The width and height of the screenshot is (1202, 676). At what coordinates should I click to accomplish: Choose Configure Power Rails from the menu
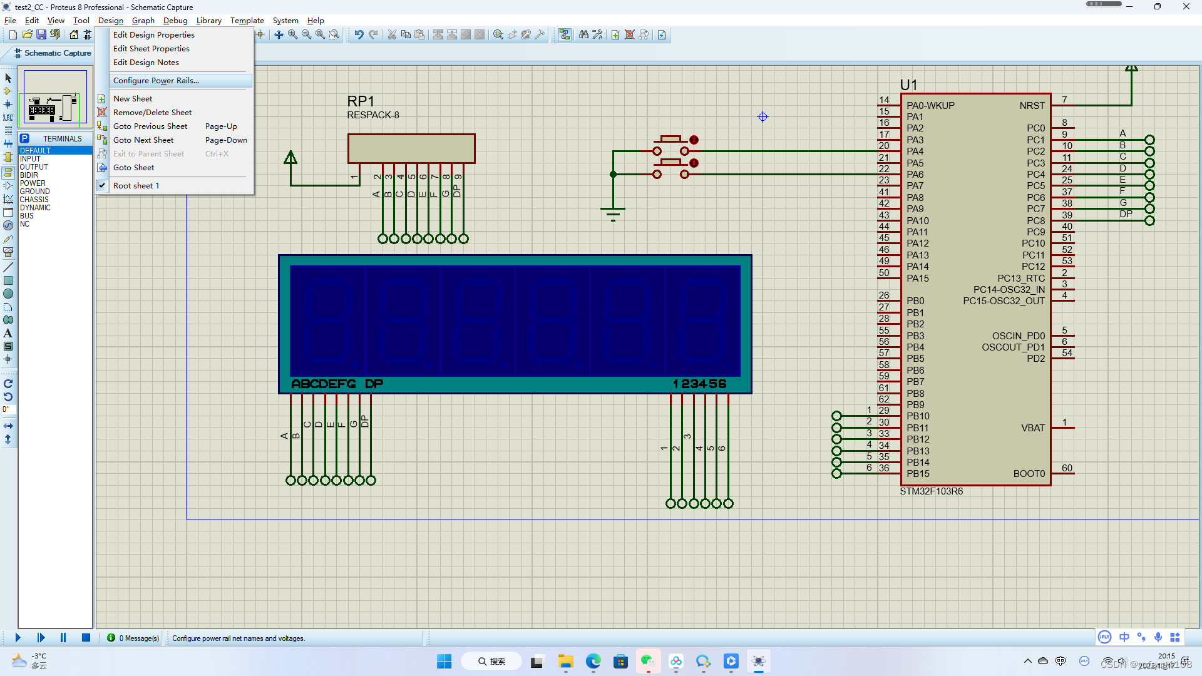(x=155, y=80)
